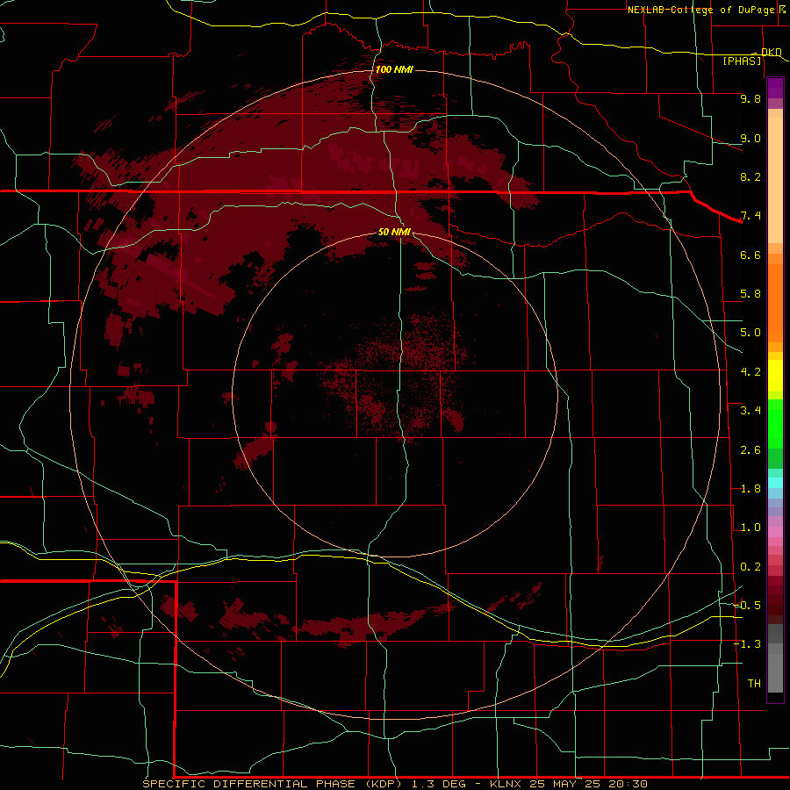Click the pink band of the color bar
Image resolution: width=790 pixels, height=790 pixels.
tap(775, 532)
